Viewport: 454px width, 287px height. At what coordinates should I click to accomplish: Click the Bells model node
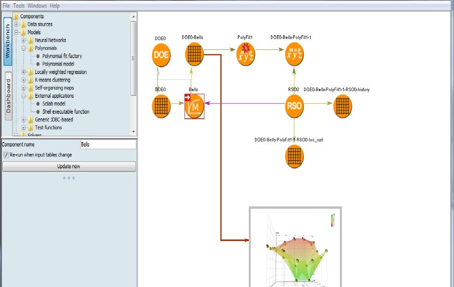tap(194, 106)
